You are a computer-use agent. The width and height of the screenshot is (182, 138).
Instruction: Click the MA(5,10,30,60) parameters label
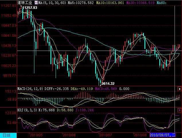tap(52, 3)
